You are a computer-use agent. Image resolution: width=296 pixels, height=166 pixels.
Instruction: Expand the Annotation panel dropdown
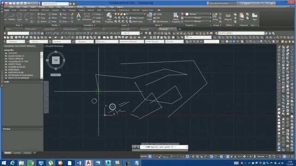click(89, 25)
